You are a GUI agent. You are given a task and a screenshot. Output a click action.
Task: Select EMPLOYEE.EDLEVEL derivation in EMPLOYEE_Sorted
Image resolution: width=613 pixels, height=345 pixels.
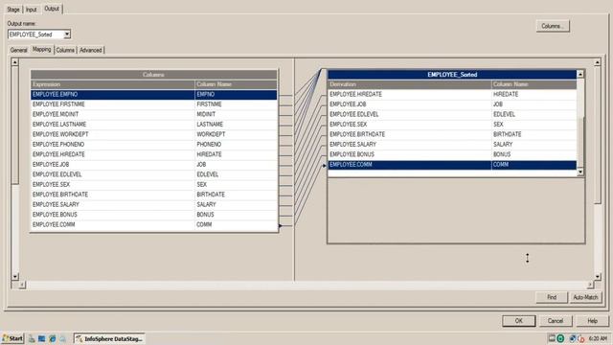[x=409, y=114]
